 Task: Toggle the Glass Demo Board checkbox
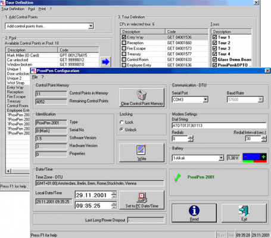tap(214, 59)
